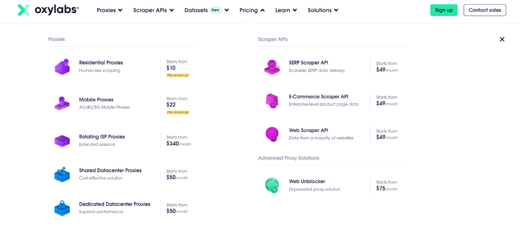Screen dimensions: 520x232
Task: Click the Pay as you go badge under $22
Action: coord(178,112)
